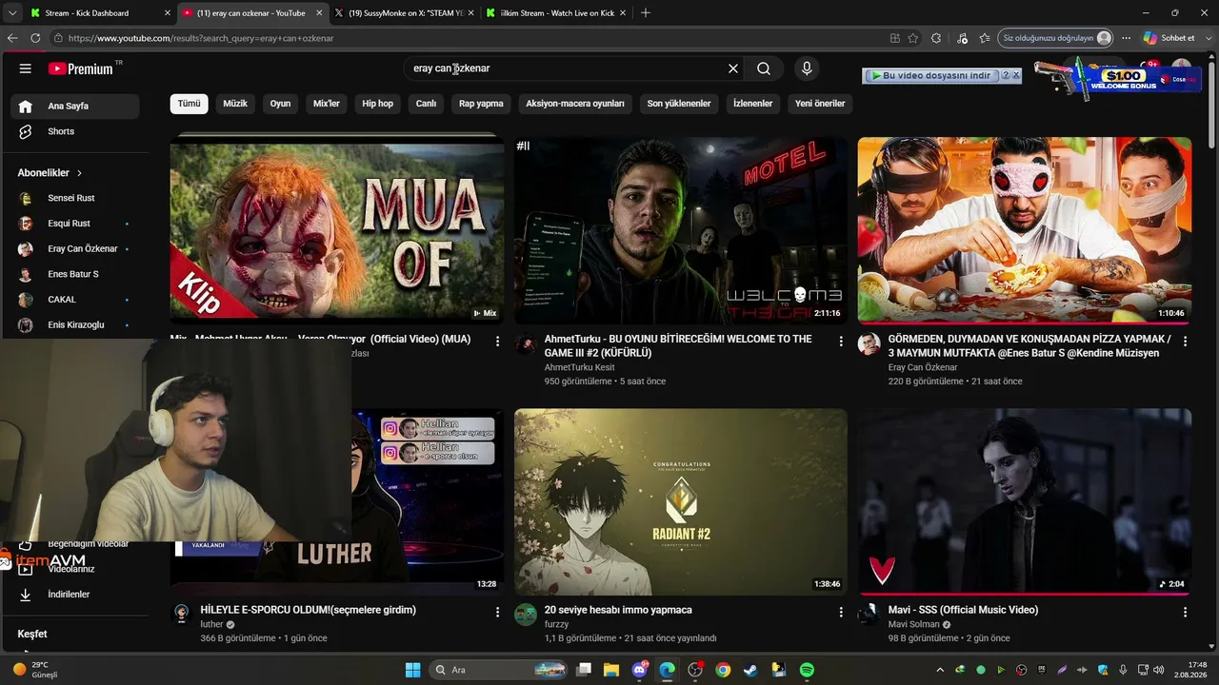Expand the tab search dropdown arrow
Image resolution: width=1219 pixels, height=685 pixels.
pyautogui.click(x=12, y=13)
